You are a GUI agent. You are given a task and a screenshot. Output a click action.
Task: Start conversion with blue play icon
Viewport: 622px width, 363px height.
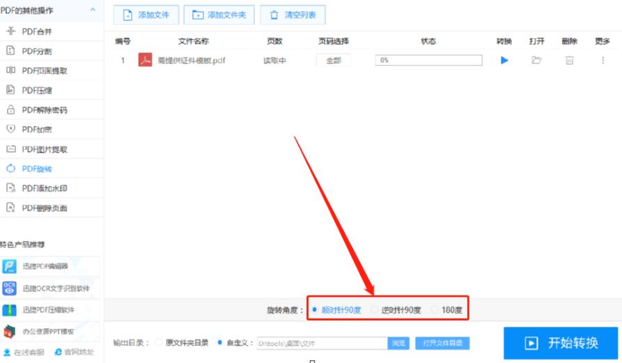tap(504, 61)
